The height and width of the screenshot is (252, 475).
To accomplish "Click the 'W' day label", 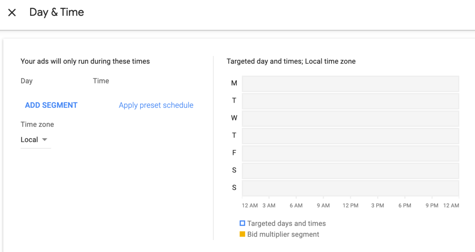I will click(234, 118).
